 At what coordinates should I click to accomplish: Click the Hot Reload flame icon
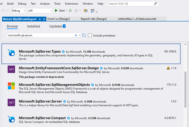pyautogui.click(x=76, y=11)
